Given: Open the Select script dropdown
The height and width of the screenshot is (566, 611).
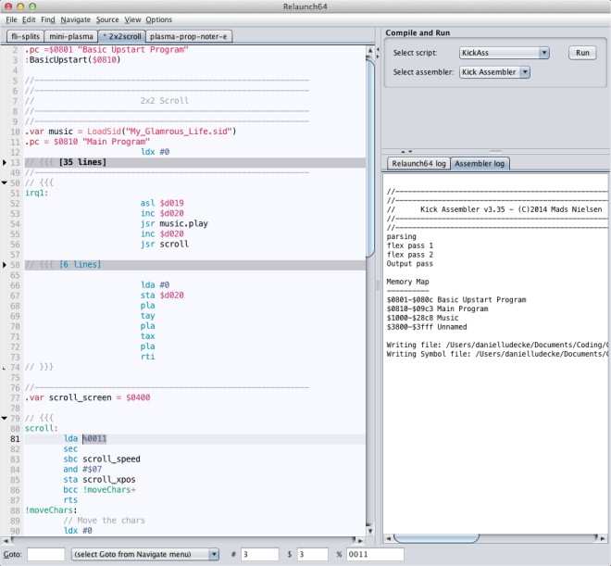Looking at the screenshot, I should click(x=505, y=53).
